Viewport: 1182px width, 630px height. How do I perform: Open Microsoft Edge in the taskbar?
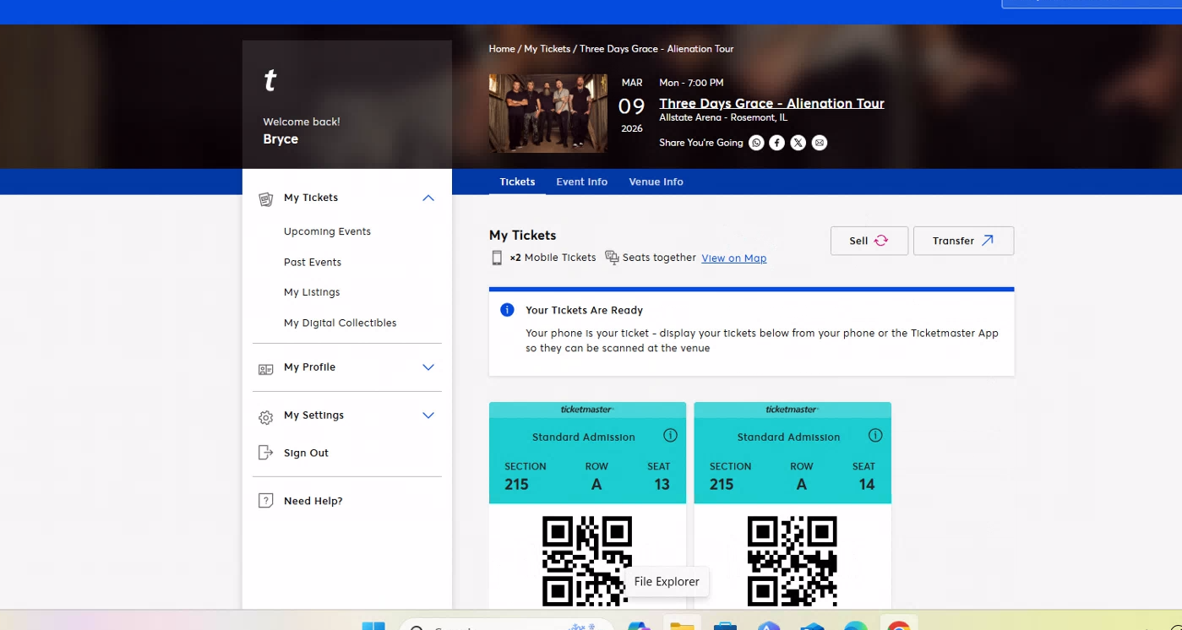(x=855, y=626)
